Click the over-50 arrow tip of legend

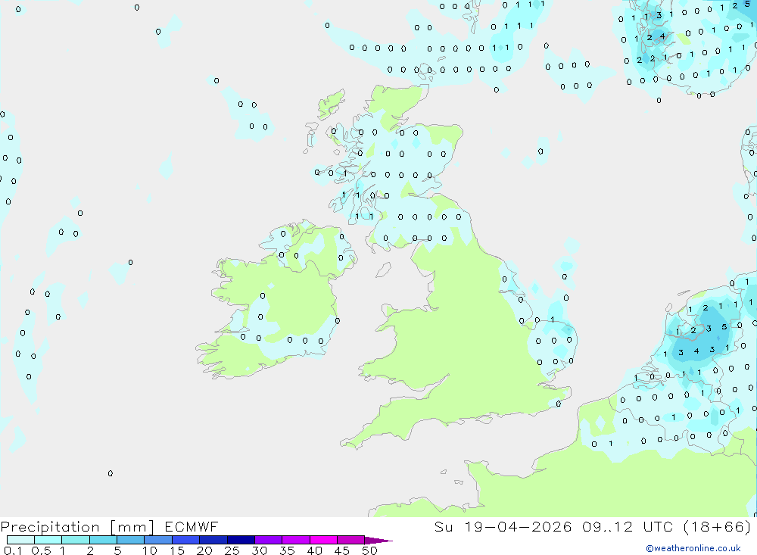click(378, 541)
